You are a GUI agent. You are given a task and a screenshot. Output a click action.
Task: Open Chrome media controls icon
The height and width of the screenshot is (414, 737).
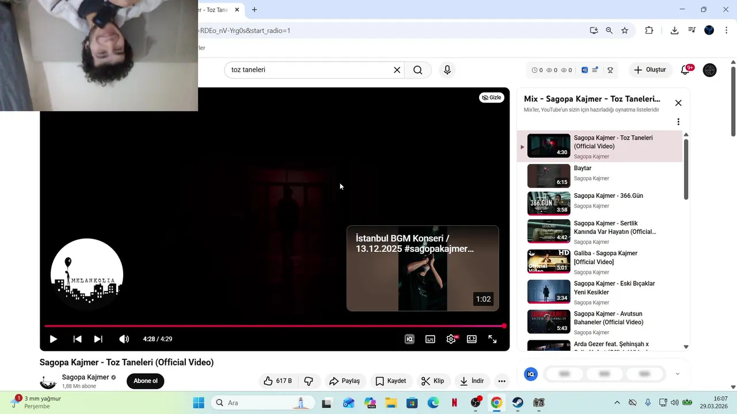692,30
